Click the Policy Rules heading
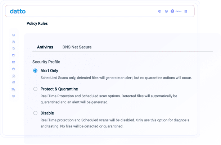Image resolution: width=221 pixels, height=145 pixels. tap(37, 24)
